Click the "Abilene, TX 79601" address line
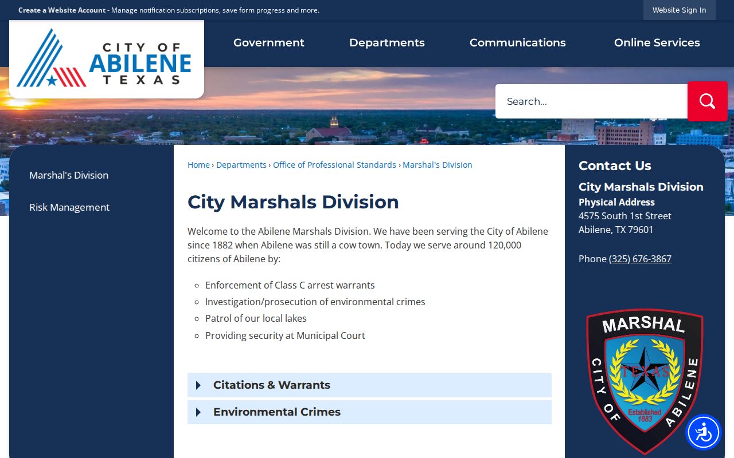This screenshot has width=734, height=458. [616, 230]
